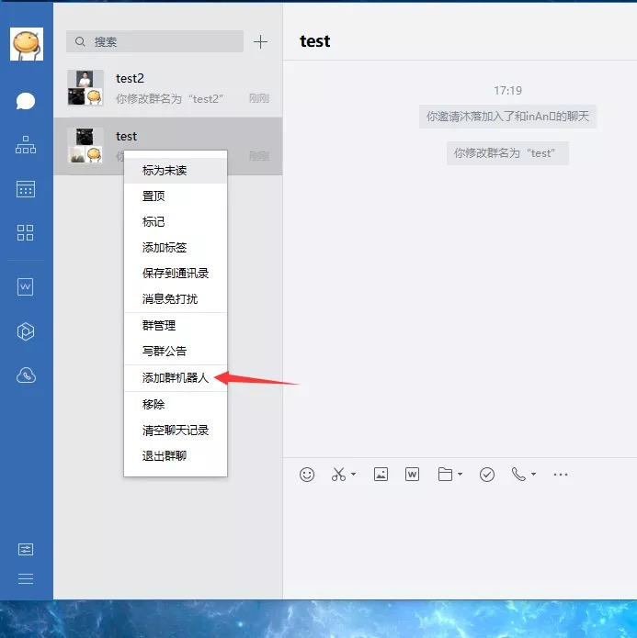
Task: Toggle 消息免打扰 in the context menu
Action: coord(169,299)
